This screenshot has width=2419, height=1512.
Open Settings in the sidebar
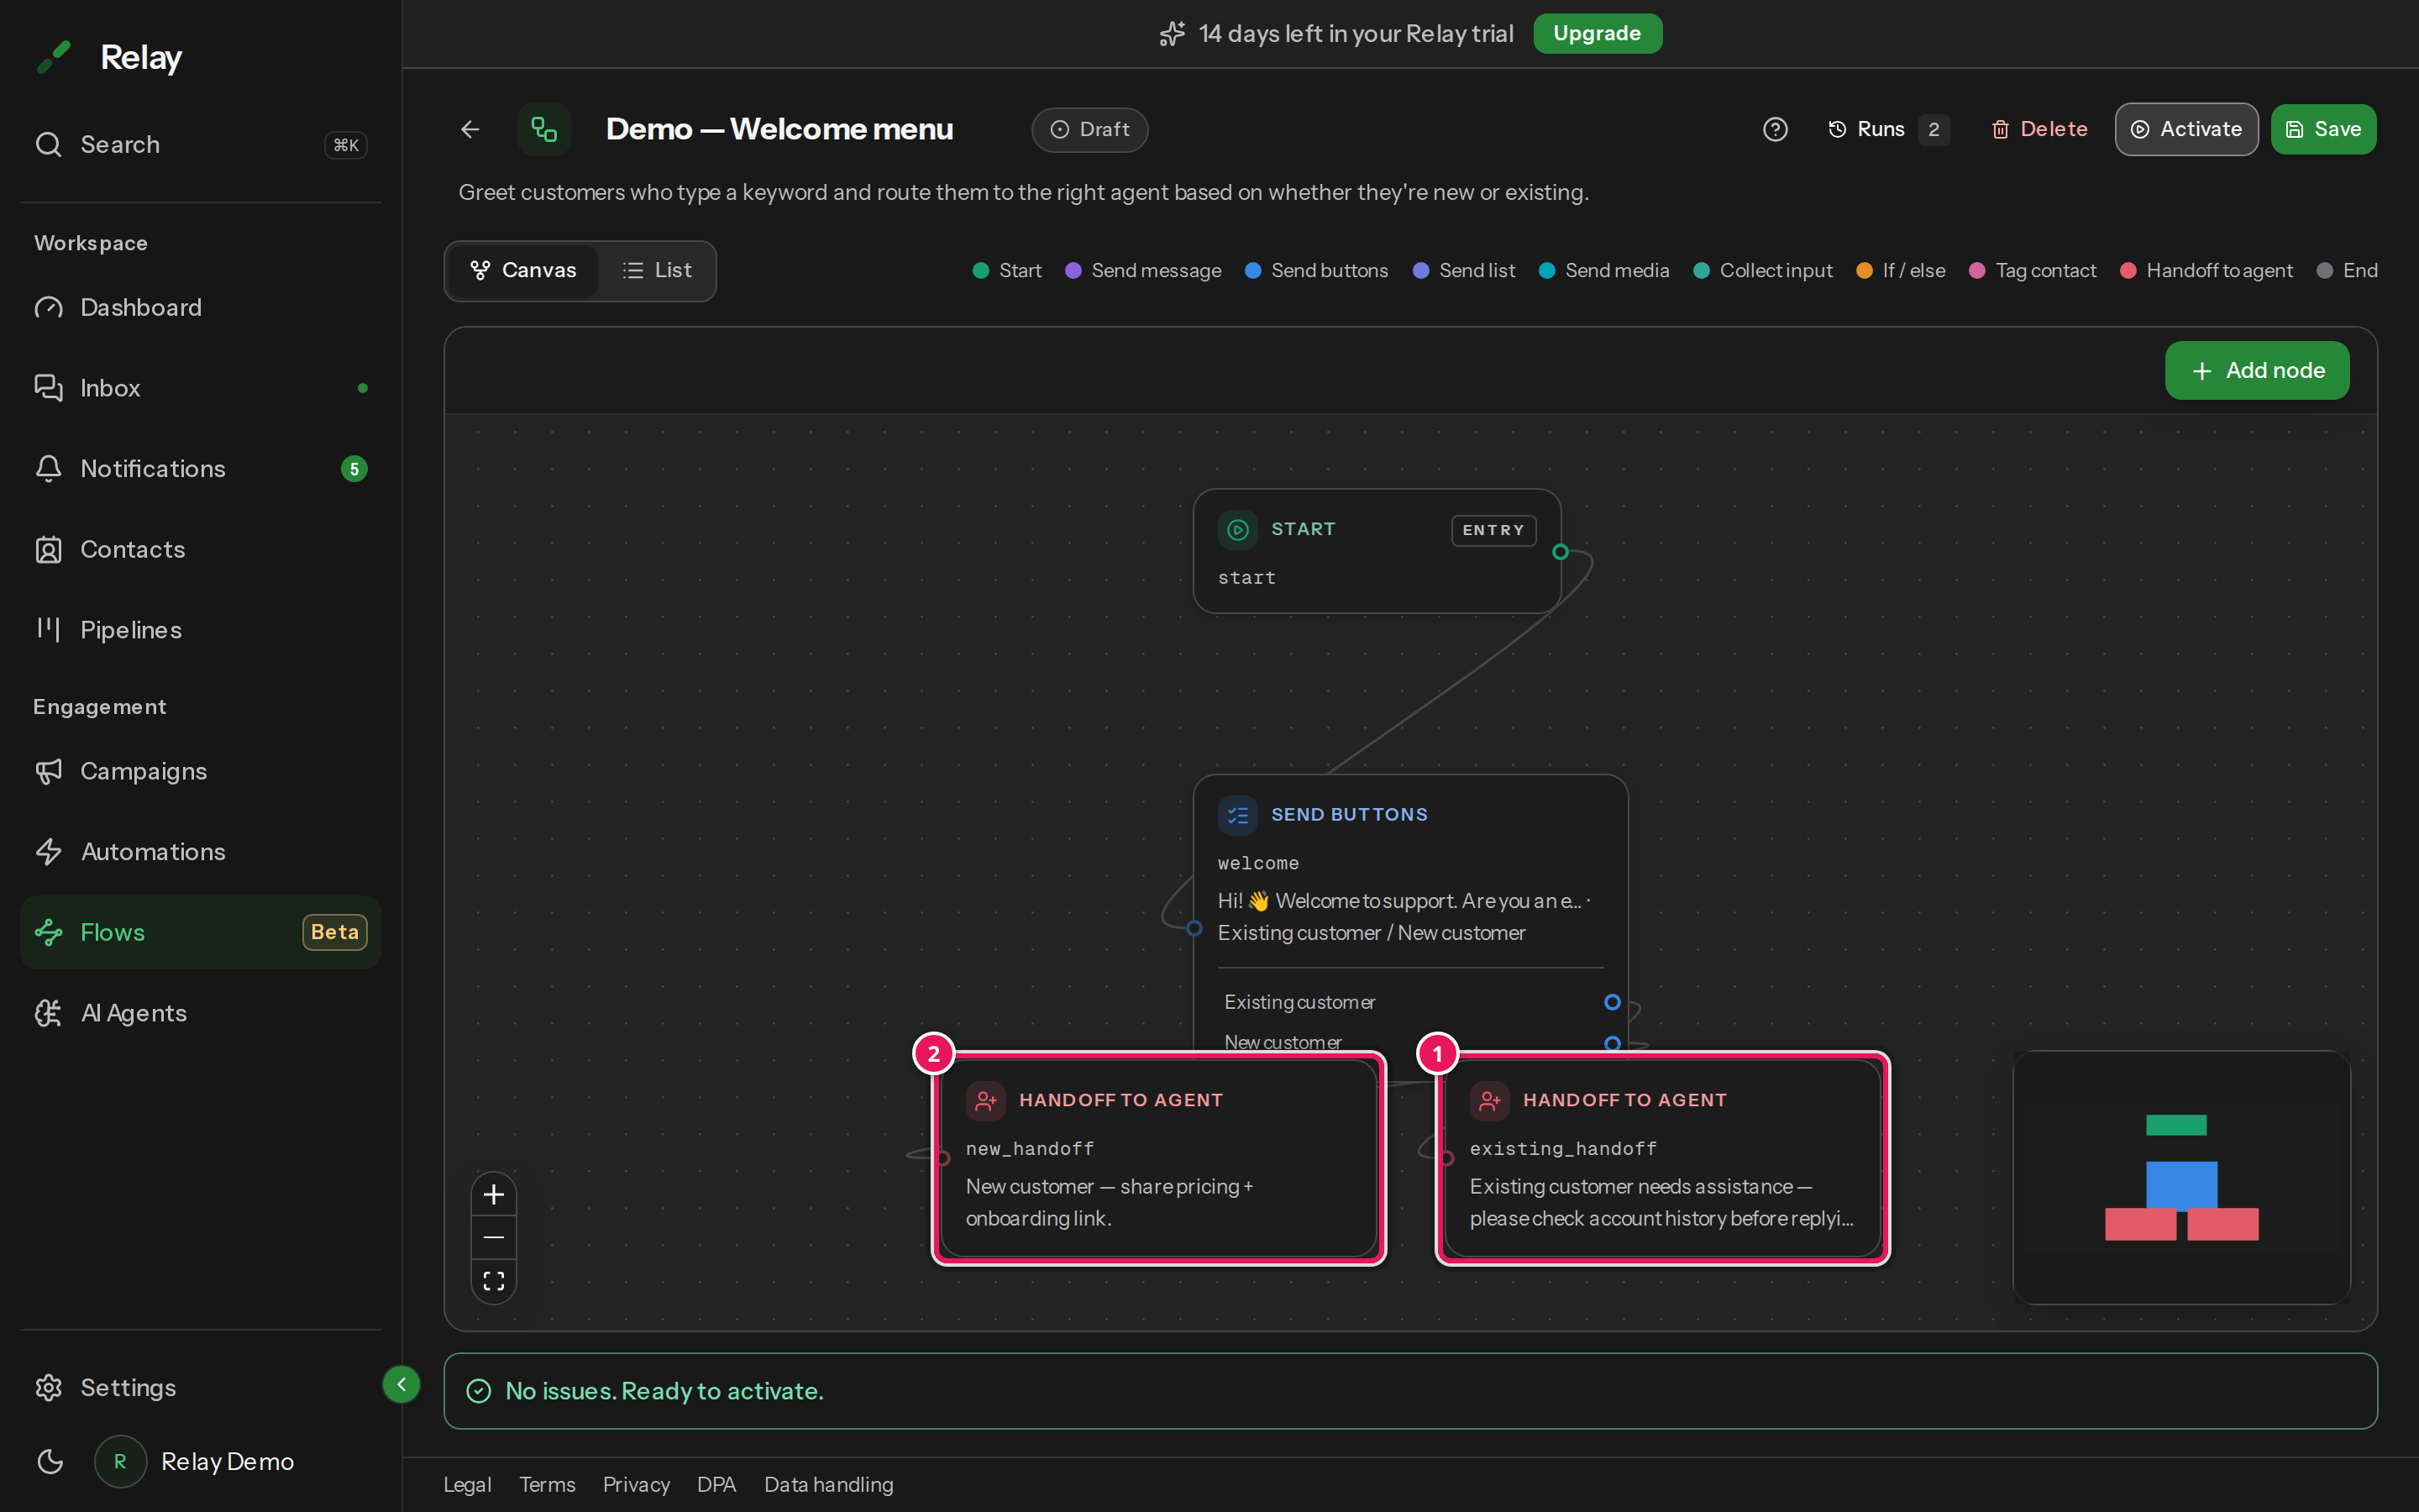tap(200, 1387)
